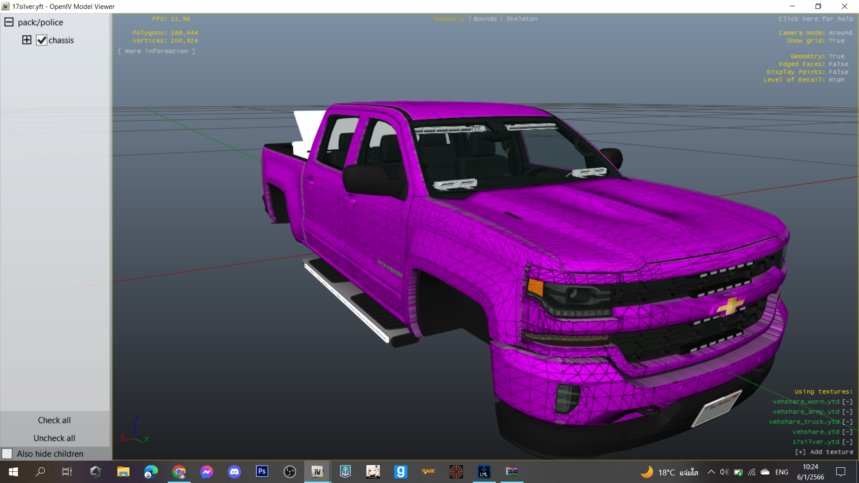Image resolution: width=859 pixels, height=483 pixels.
Task: Remove the 17silver.ytd texture with [-]
Action: pyautogui.click(x=847, y=442)
